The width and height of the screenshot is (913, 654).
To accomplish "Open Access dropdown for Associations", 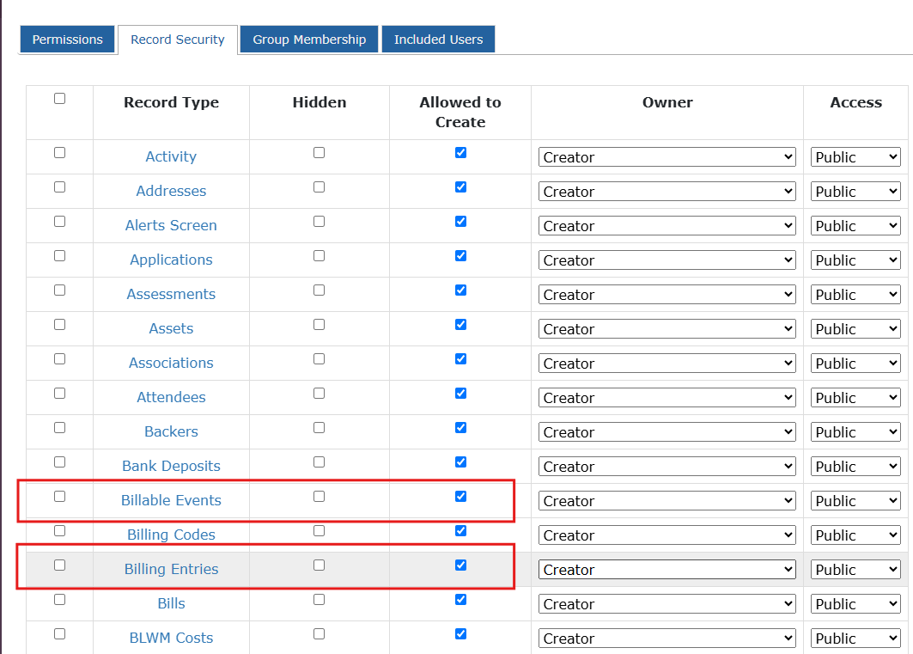I will coord(856,364).
